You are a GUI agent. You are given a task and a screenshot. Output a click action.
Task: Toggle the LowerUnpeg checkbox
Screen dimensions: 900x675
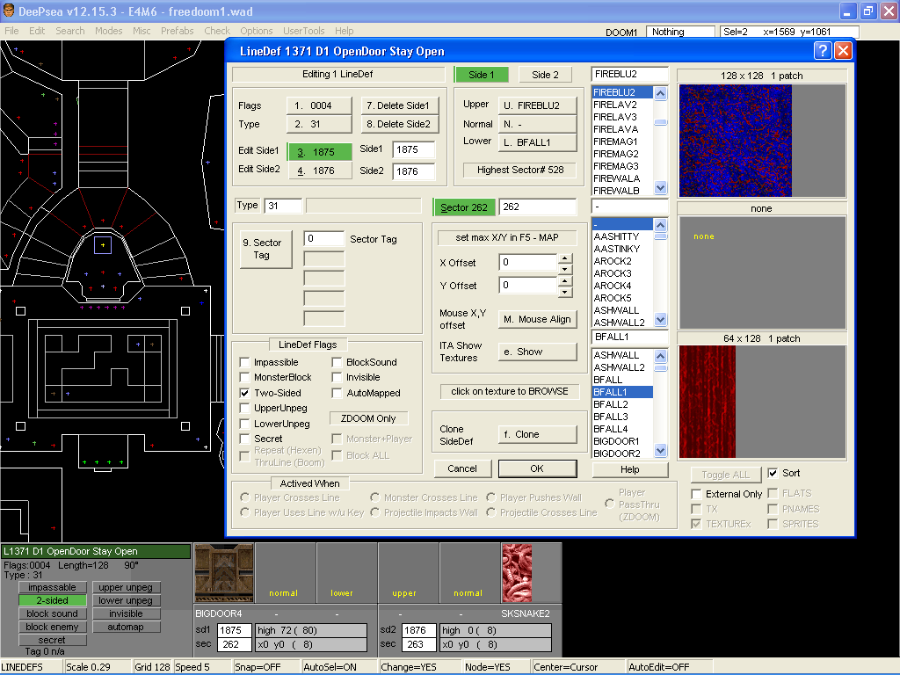[244, 424]
